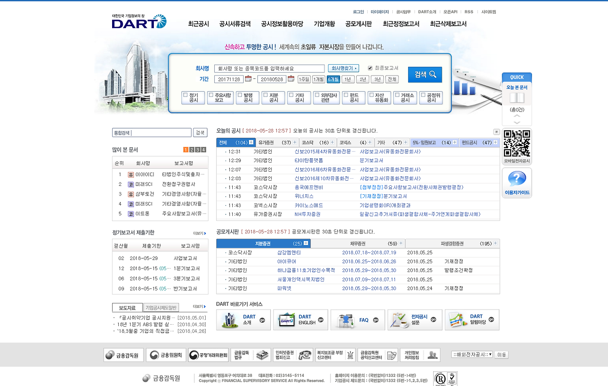Image resolution: width=608 pixels, height=386 pixels.
Task: Go to page 4 of popular documents
Action: (x=203, y=150)
